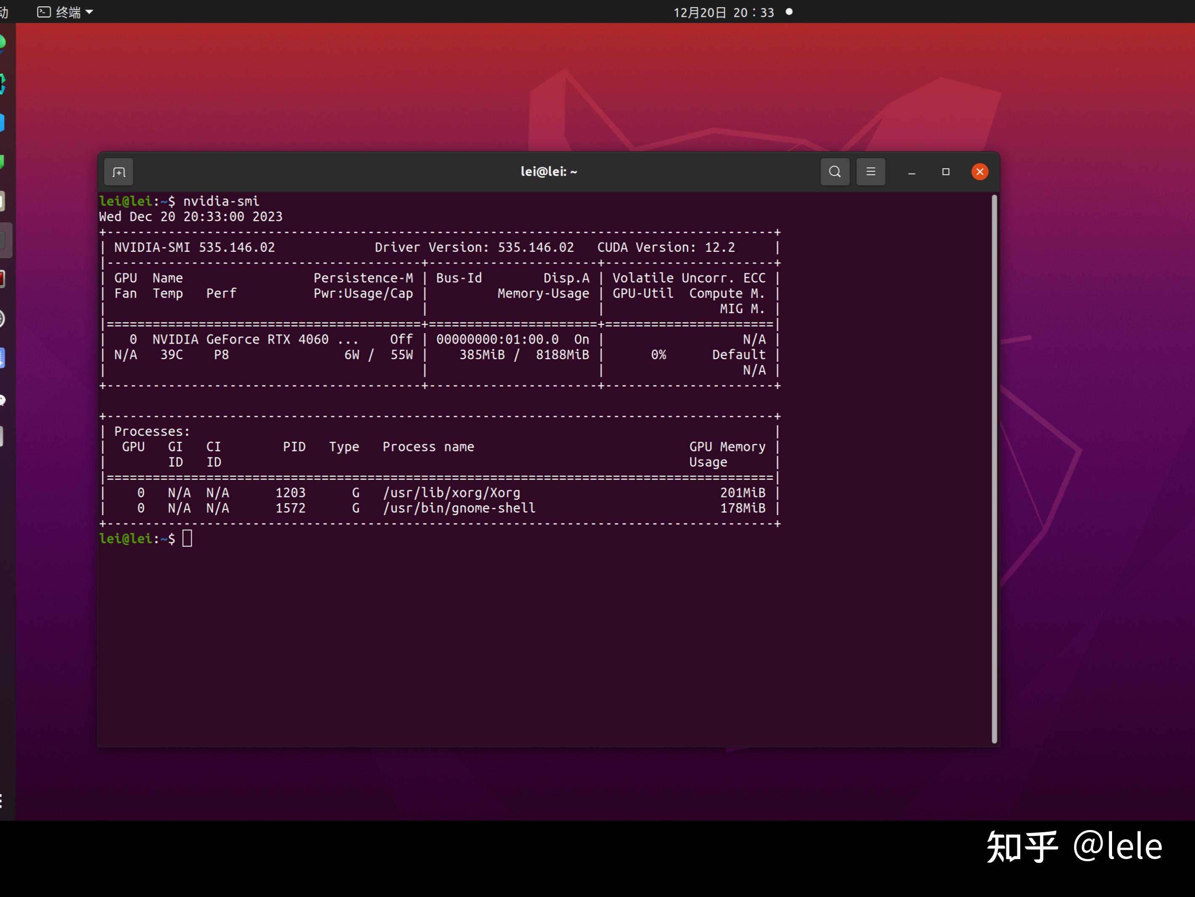This screenshot has width=1195, height=897.
Task: Minimize the lei@lei terminal window
Action: [911, 172]
